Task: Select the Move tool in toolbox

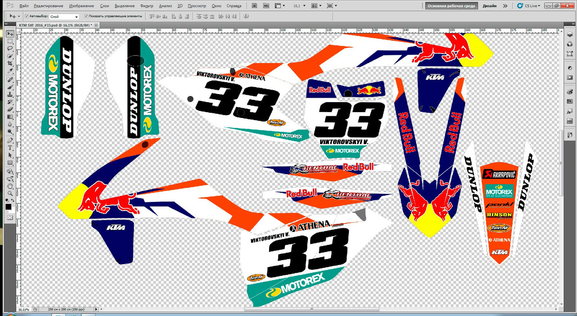Action: pos(10,34)
